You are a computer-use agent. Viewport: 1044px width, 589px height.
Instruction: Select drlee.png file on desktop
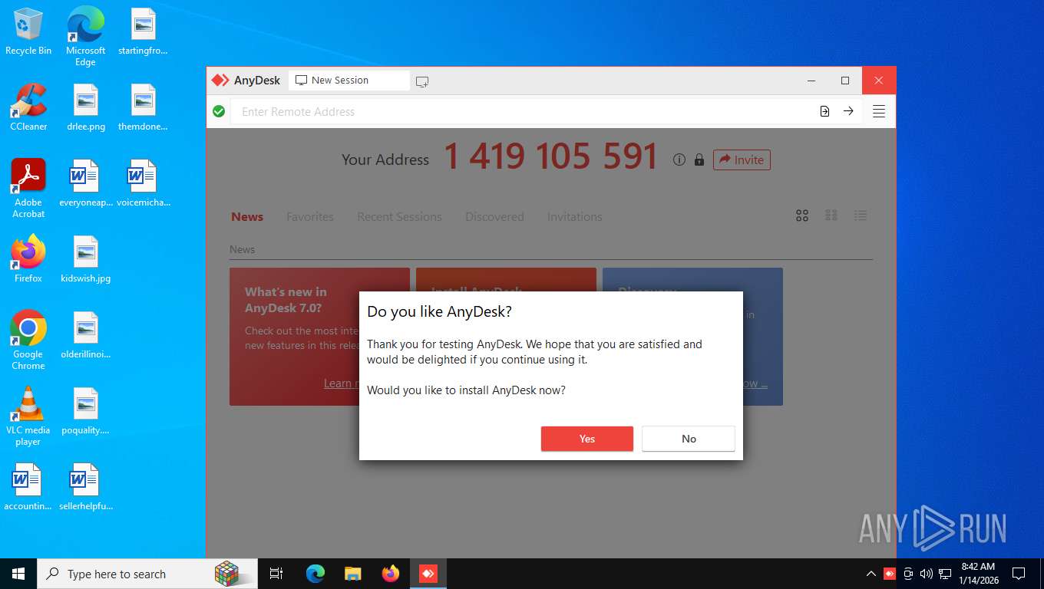[85, 107]
